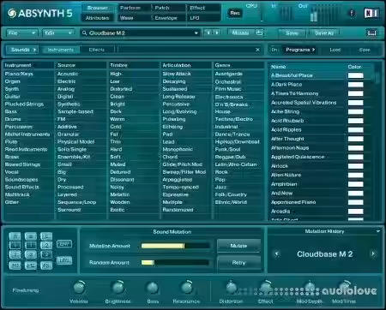This screenshot has height=310, width=386.
Task: Open the Patch tab
Action: coord(169,8)
